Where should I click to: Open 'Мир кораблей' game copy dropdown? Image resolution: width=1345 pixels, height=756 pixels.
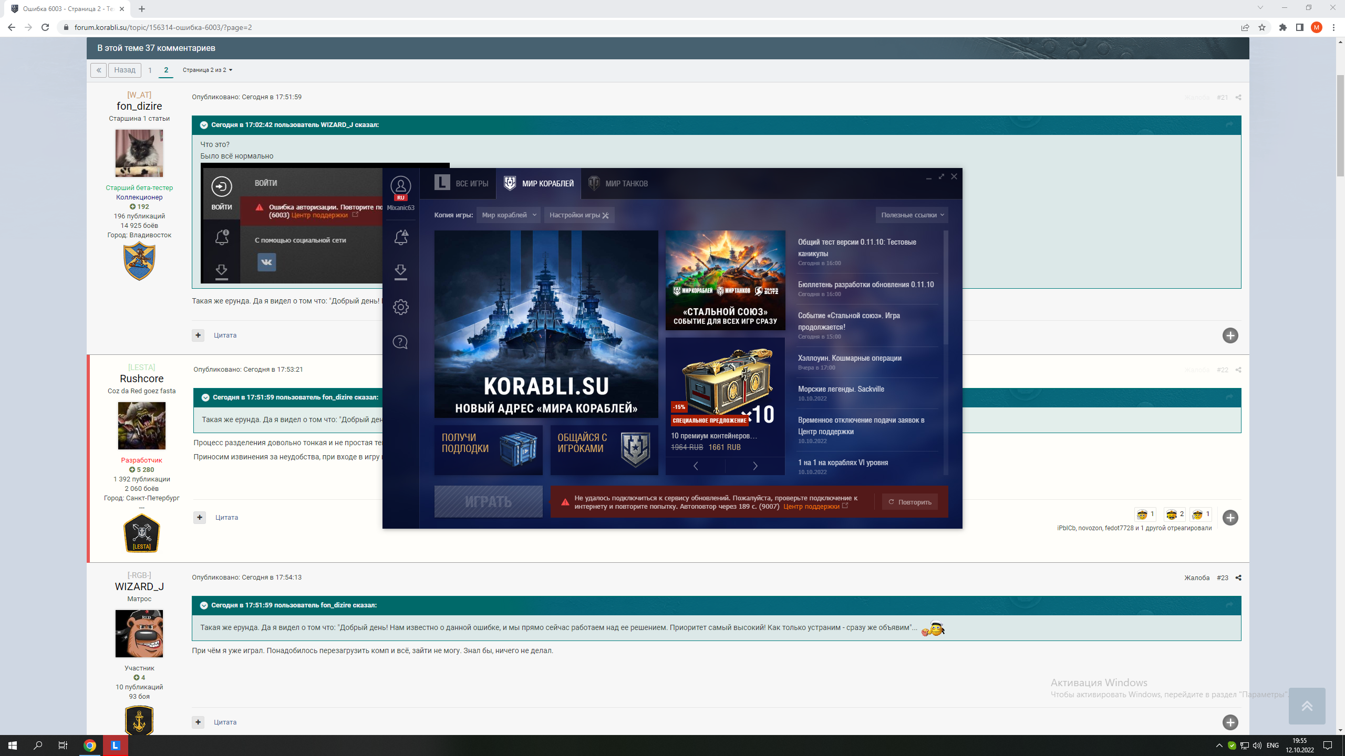click(x=508, y=215)
